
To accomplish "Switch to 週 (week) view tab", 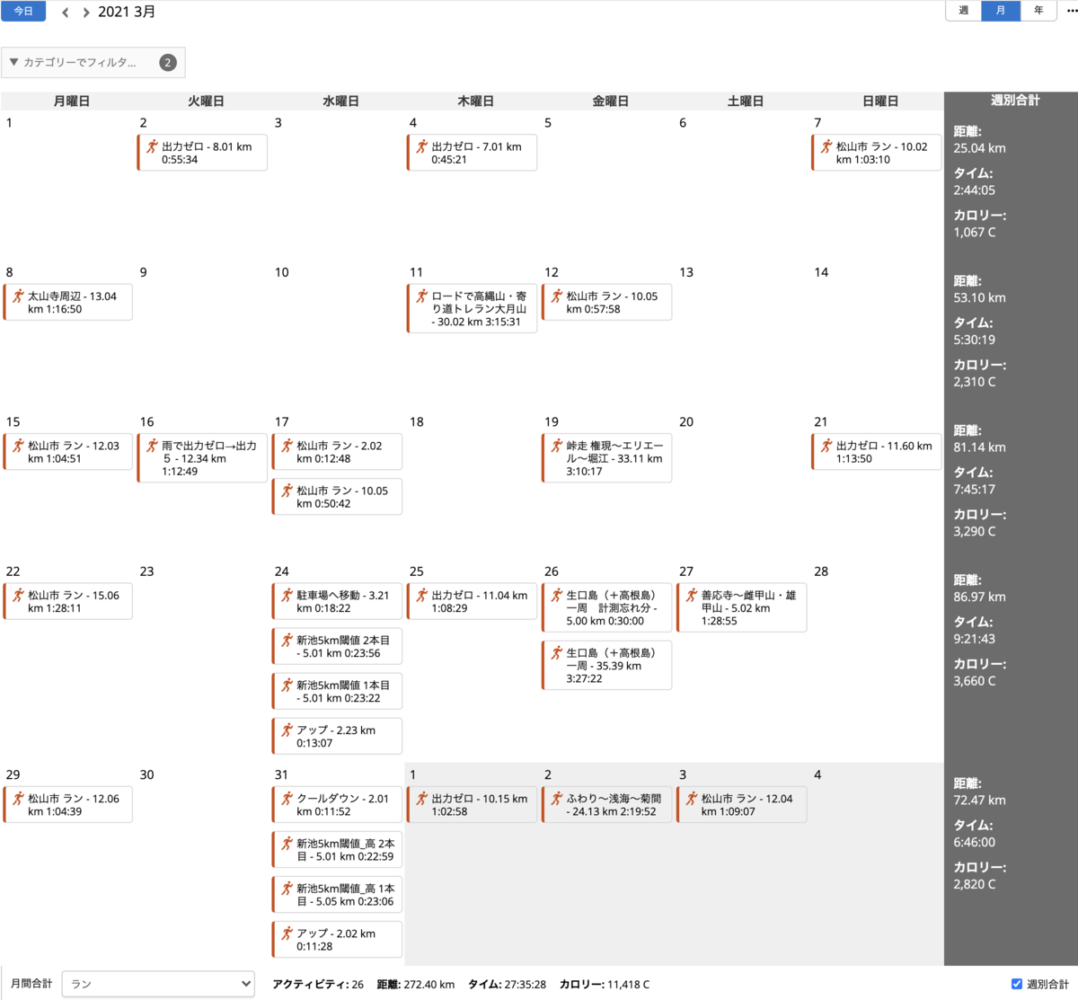I will pos(963,11).
